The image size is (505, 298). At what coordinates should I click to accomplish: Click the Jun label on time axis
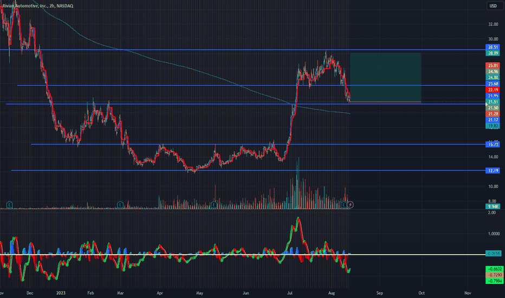pos(246,293)
